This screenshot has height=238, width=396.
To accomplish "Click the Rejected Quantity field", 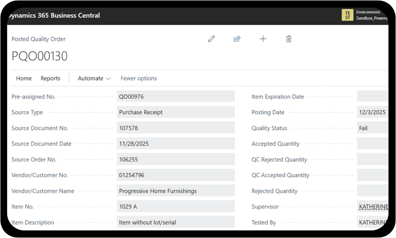I will [373, 191].
